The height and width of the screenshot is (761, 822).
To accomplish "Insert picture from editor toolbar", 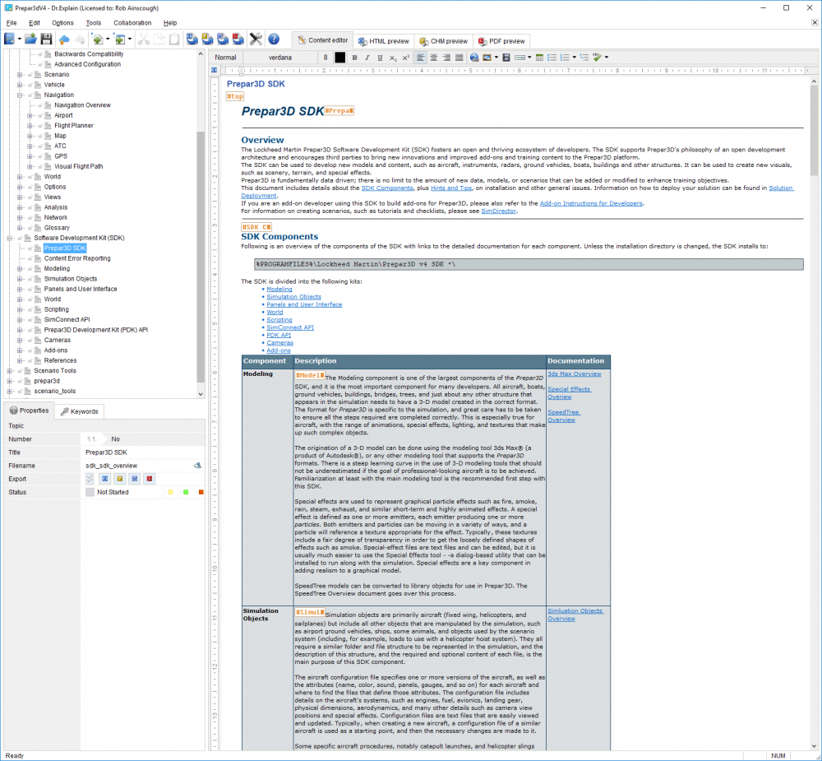I will click(x=487, y=58).
